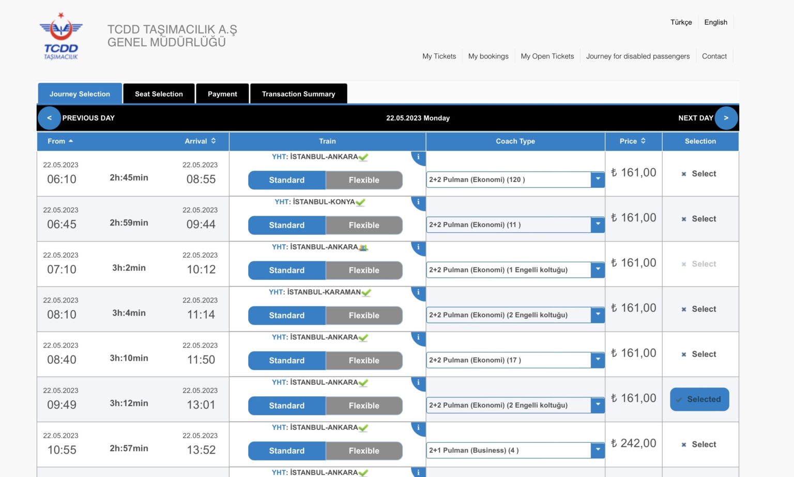Open info icon for 06:45 İstanbul-Konya train
The width and height of the screenshot is (794, 477).
pos(419,202)
